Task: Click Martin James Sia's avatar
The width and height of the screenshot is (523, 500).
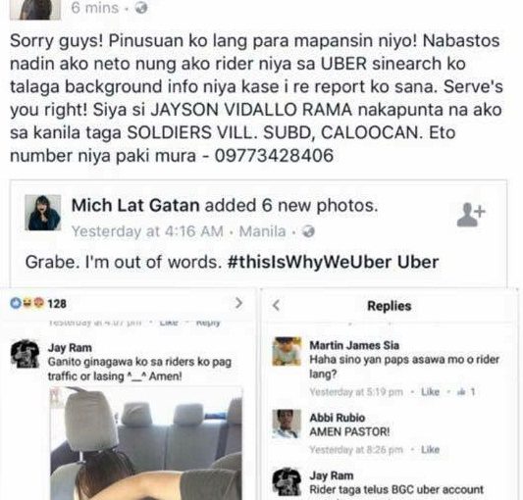Action: pyautogui.click(x=287, y=351)
